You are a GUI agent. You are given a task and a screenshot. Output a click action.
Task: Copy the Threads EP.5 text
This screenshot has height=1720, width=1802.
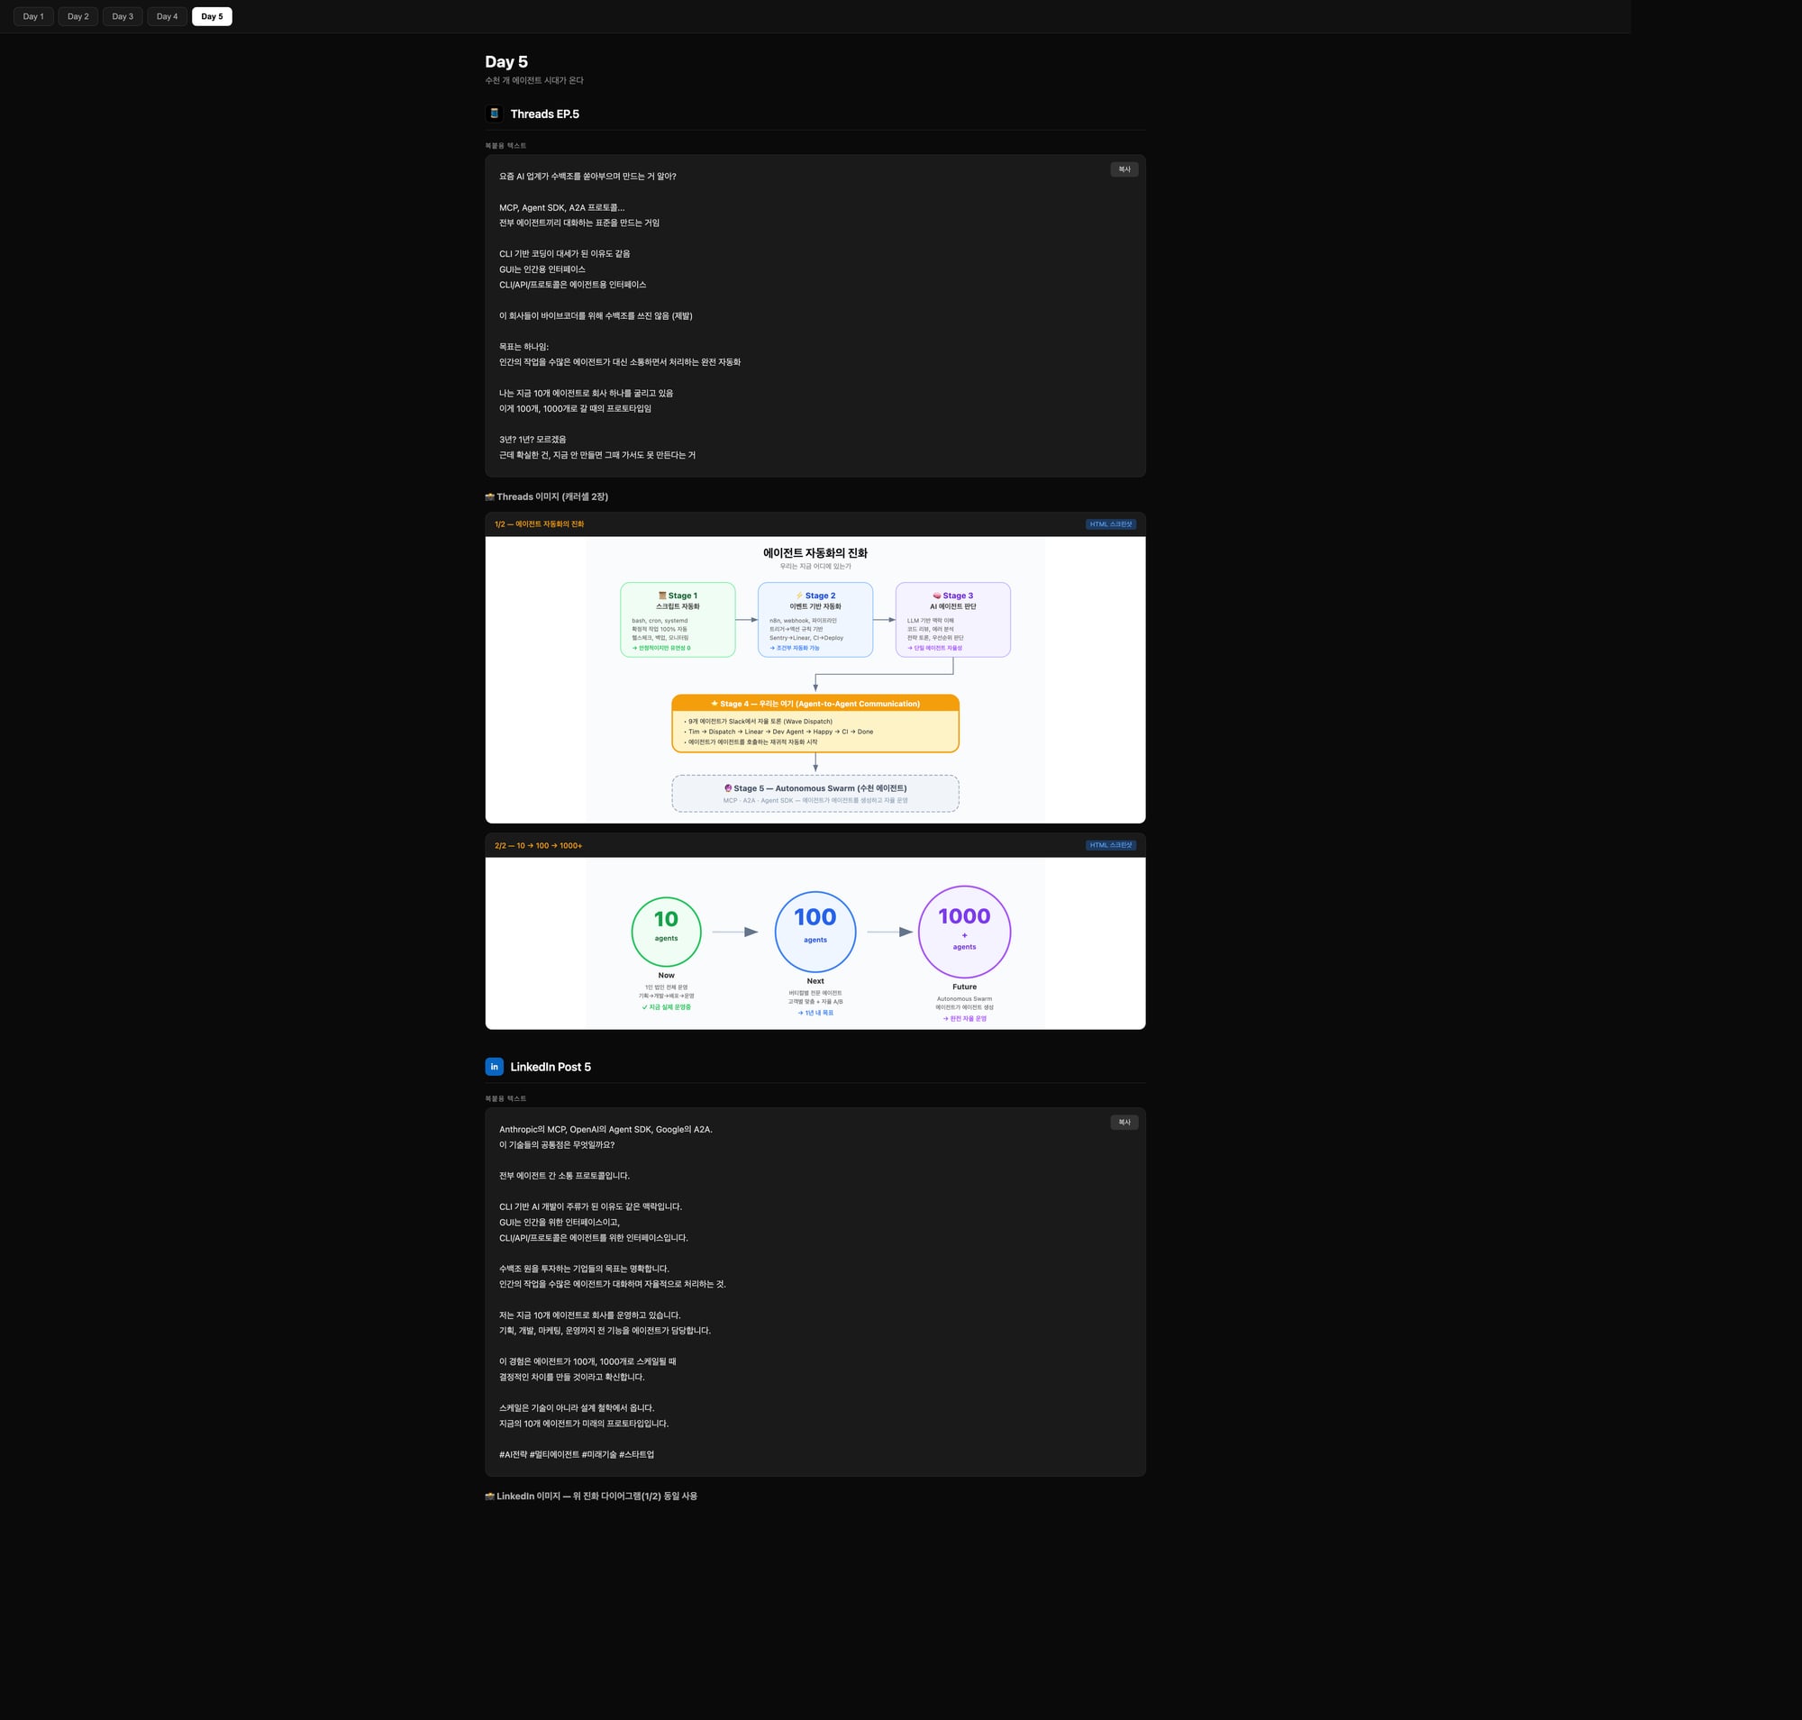click(x=1124, y=169)
